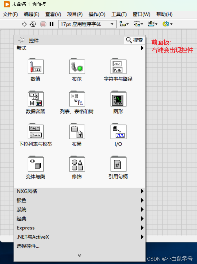Click the Run arrow in toolbar
This screenshot has height=264, width=197.
pyautogui.click(x=24, y=24)
